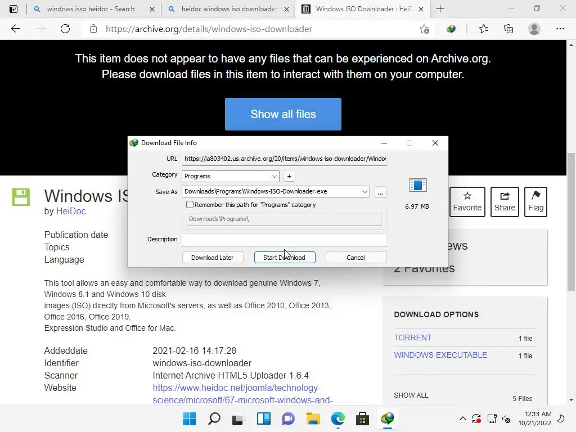Click the URL field in download dialog
The image size is (576, 432).
click(x=284, y=159)
